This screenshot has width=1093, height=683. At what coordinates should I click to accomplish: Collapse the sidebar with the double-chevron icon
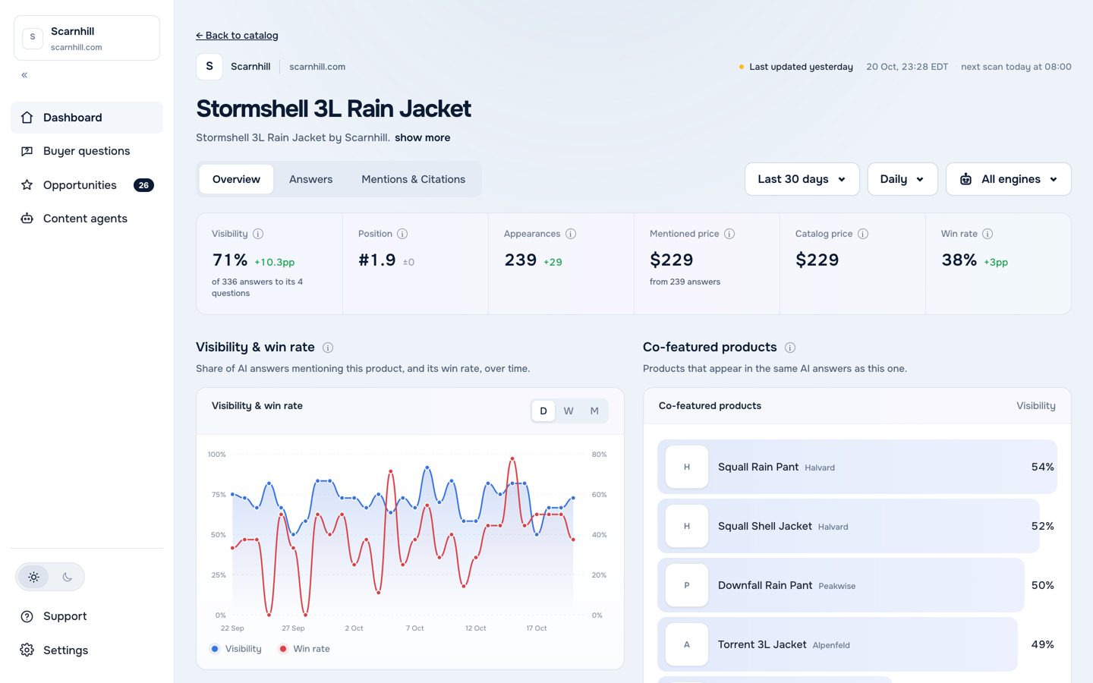24,75
